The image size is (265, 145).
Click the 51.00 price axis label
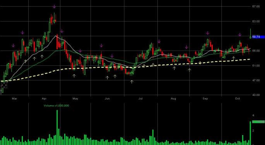click(256, 66)
